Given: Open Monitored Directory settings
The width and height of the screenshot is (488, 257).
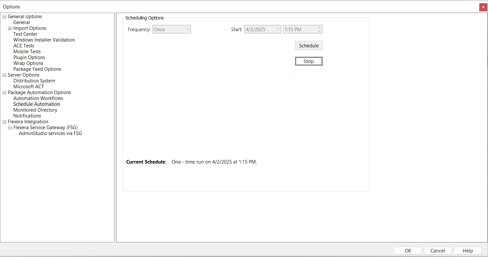Looking at the screenshot, I should 35,110.
